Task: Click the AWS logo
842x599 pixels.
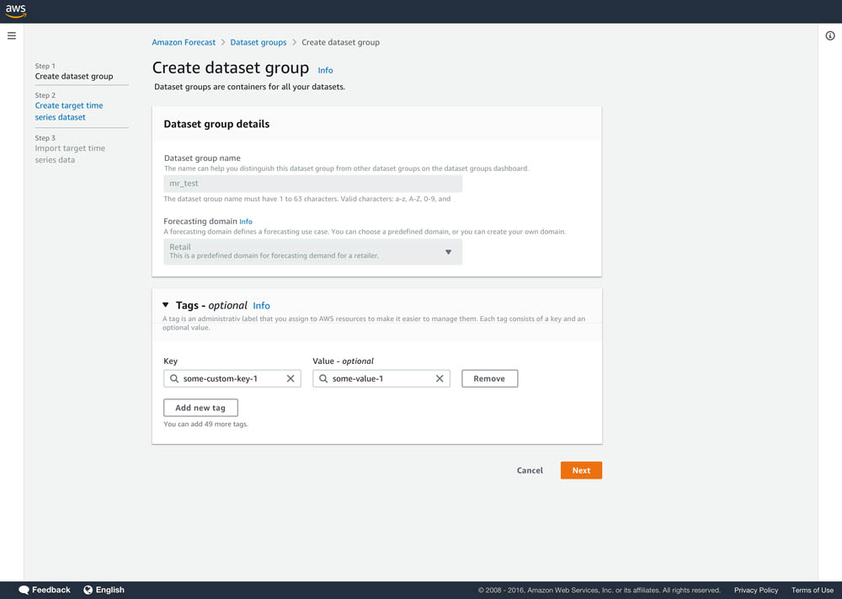Action: point(15,11)
